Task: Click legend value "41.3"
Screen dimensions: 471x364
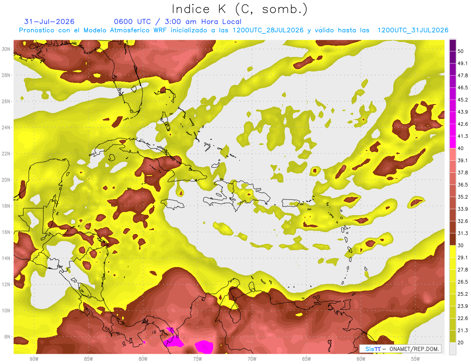Action: pos(463,136)
